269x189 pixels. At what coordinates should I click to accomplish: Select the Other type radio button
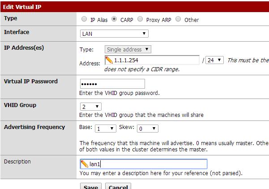coord(178,19)
